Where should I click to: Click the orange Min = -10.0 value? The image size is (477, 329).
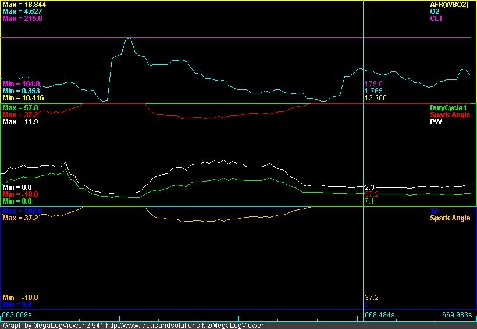tap(20, 298)
